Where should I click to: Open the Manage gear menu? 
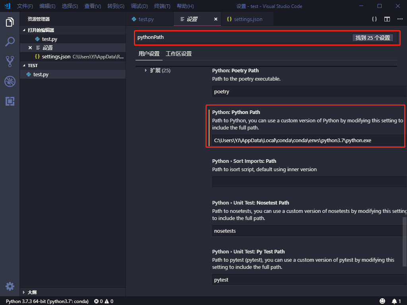(10, 286)
